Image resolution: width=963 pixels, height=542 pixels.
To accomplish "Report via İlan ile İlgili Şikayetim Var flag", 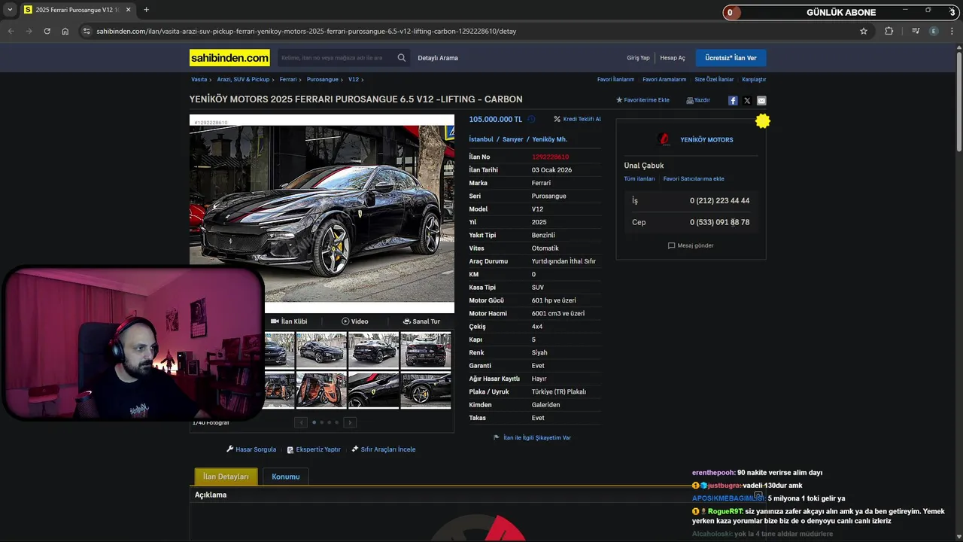I will (532, 437).
